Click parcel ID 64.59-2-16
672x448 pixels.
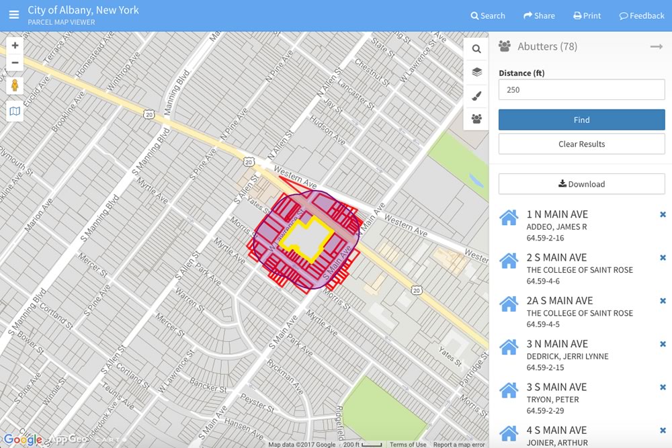tap(545, 238)
